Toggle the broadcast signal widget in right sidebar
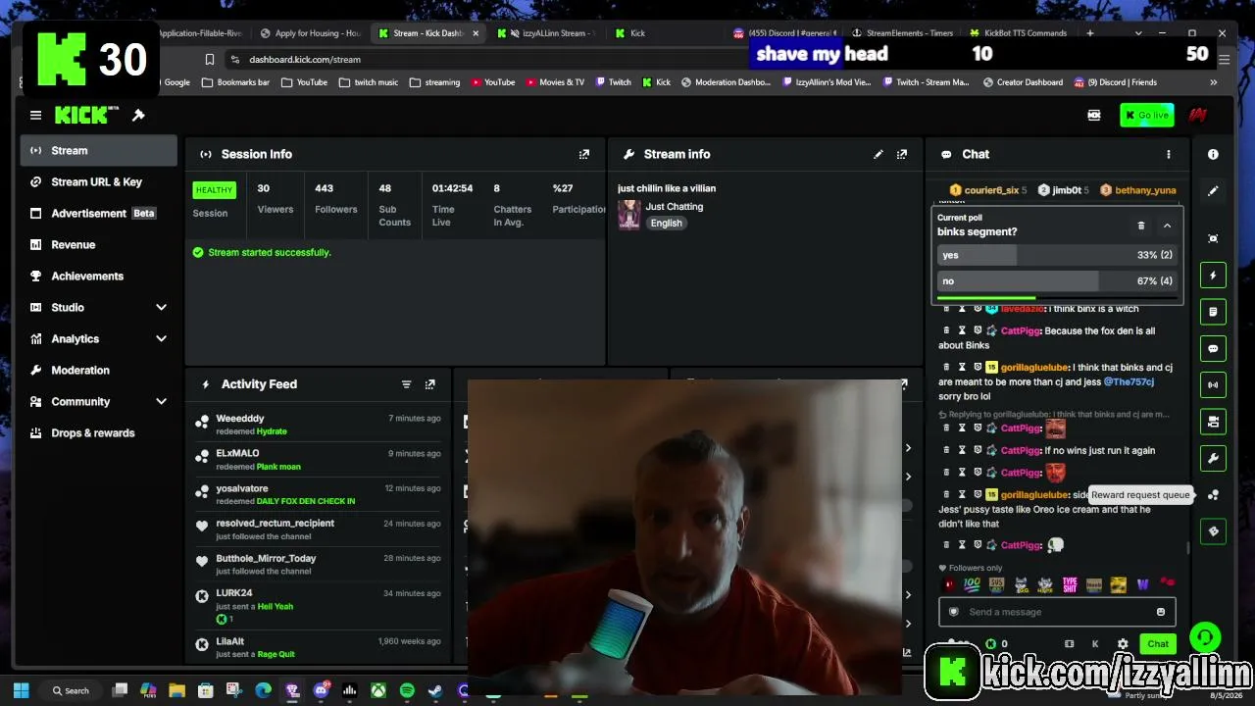 1213,384
